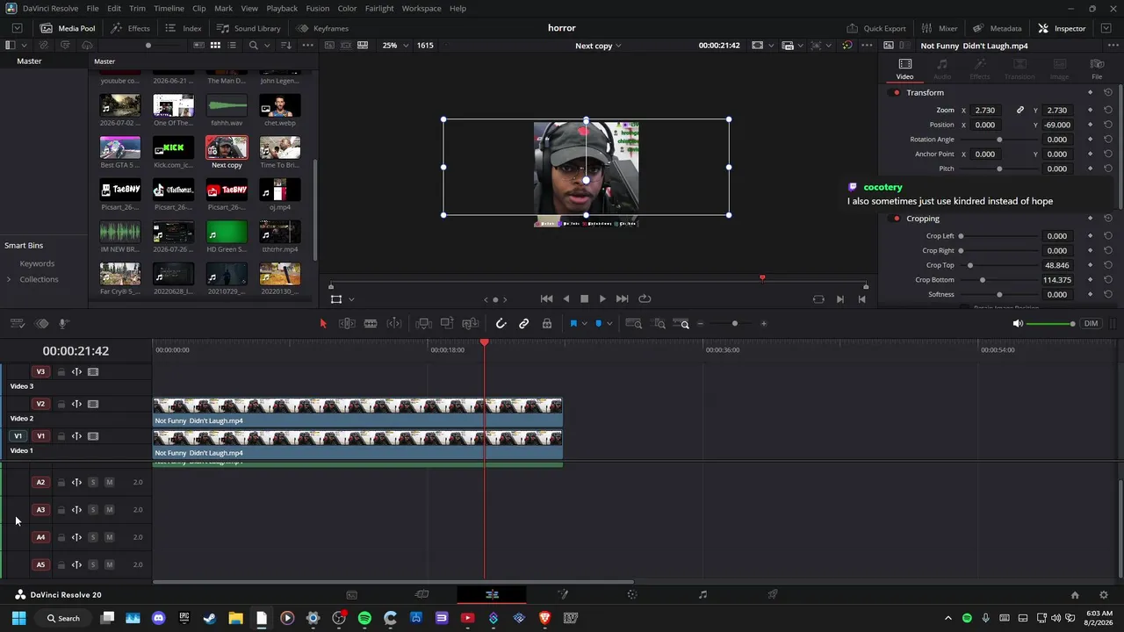Image resolution: width=1124 pixels, height=632 pixels.
Task: Open the Inspector three-dot options menu
Action: tap(1113, 46)
